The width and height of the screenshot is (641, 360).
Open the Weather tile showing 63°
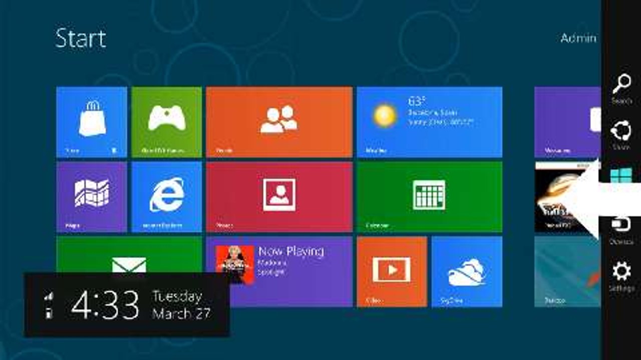click(x=429, y=122)
